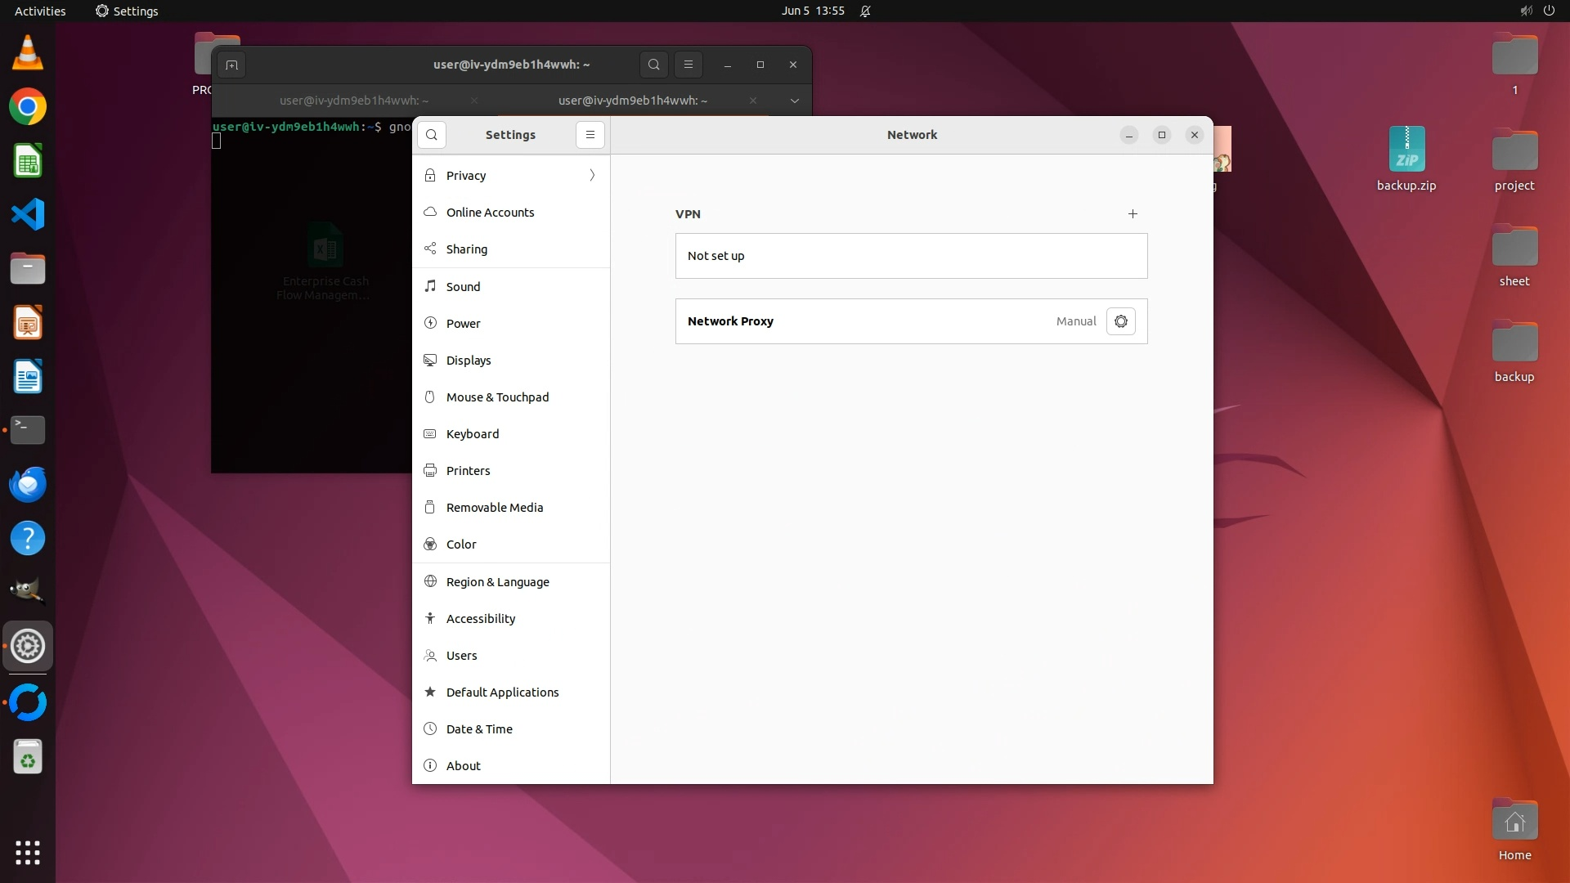
Task: Add a new VPN connection
Action: 1133,214
